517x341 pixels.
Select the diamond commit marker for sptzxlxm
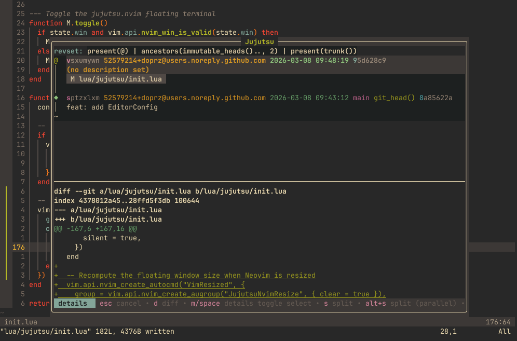[x=56, y=98]
